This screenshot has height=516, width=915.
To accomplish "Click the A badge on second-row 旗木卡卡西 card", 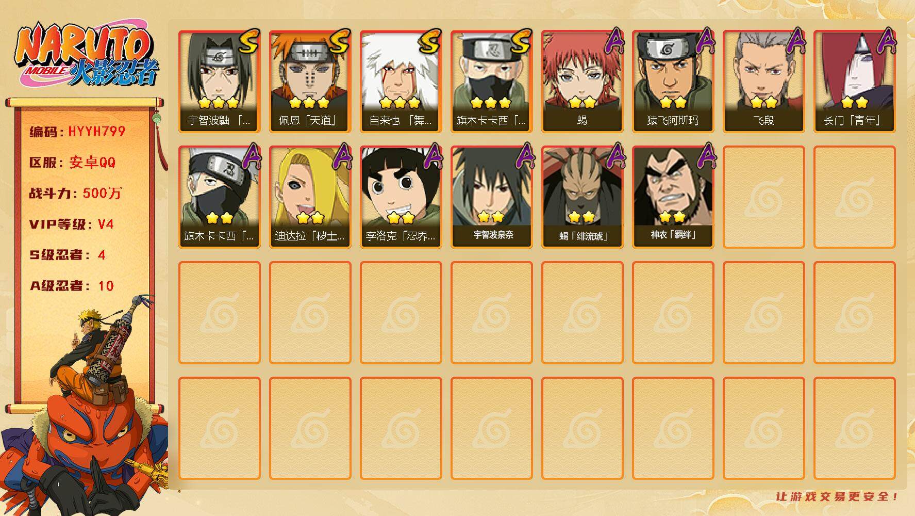I will point(251,156).
